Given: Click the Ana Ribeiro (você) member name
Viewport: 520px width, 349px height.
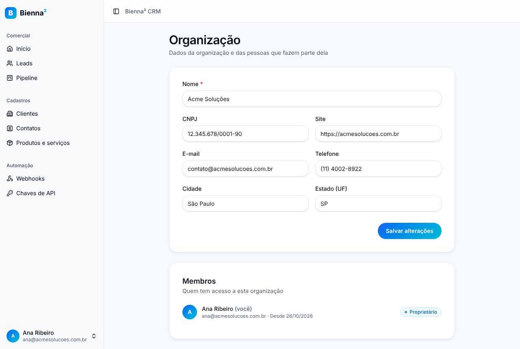Looking at the screenshot, I should (x=227, y=309).
